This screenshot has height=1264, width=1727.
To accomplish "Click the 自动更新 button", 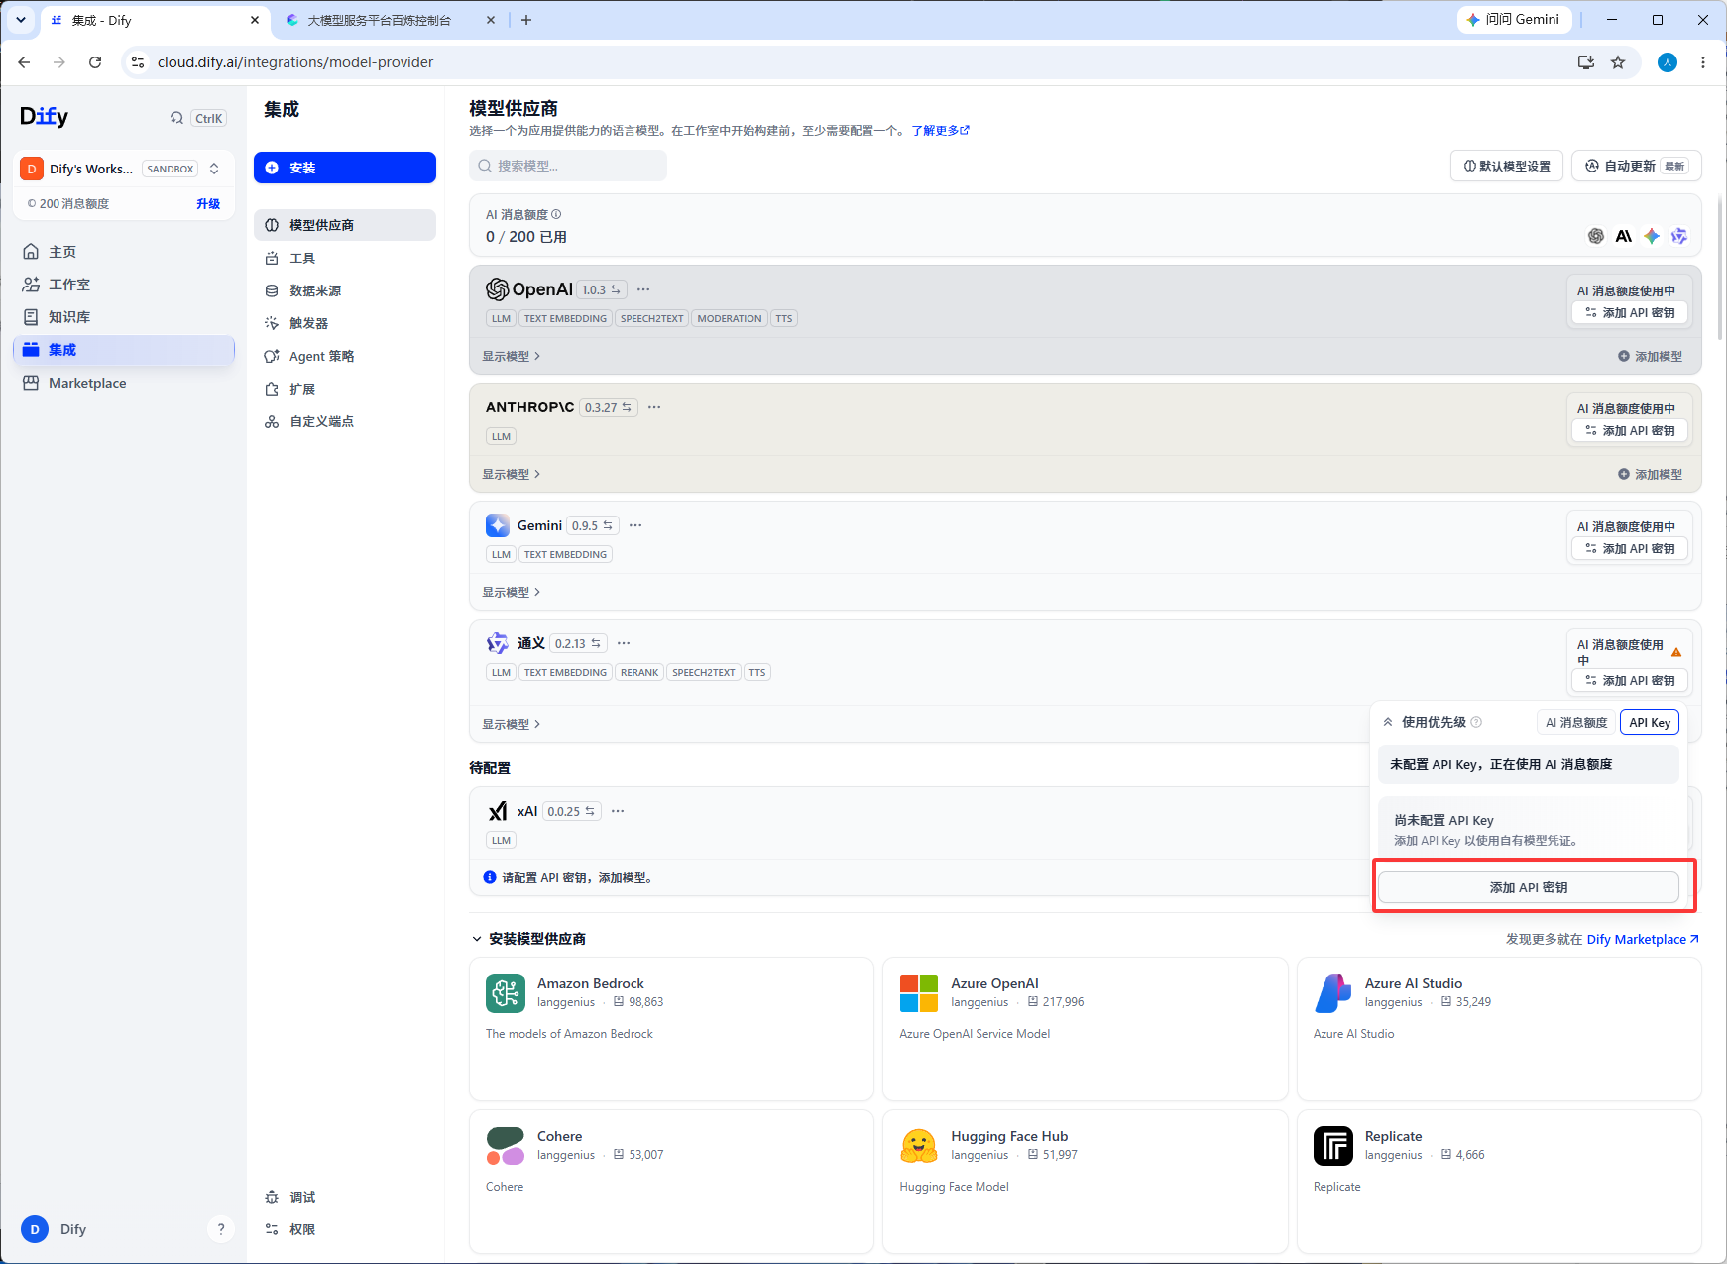I will (x=1637, y=166).
